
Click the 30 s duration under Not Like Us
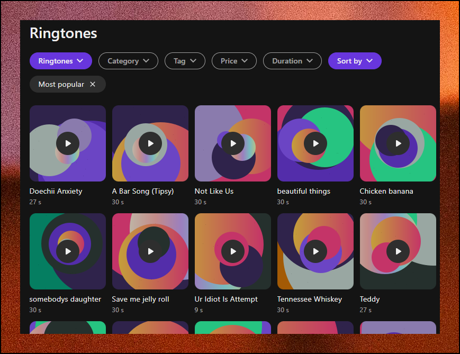pos(201,202)
